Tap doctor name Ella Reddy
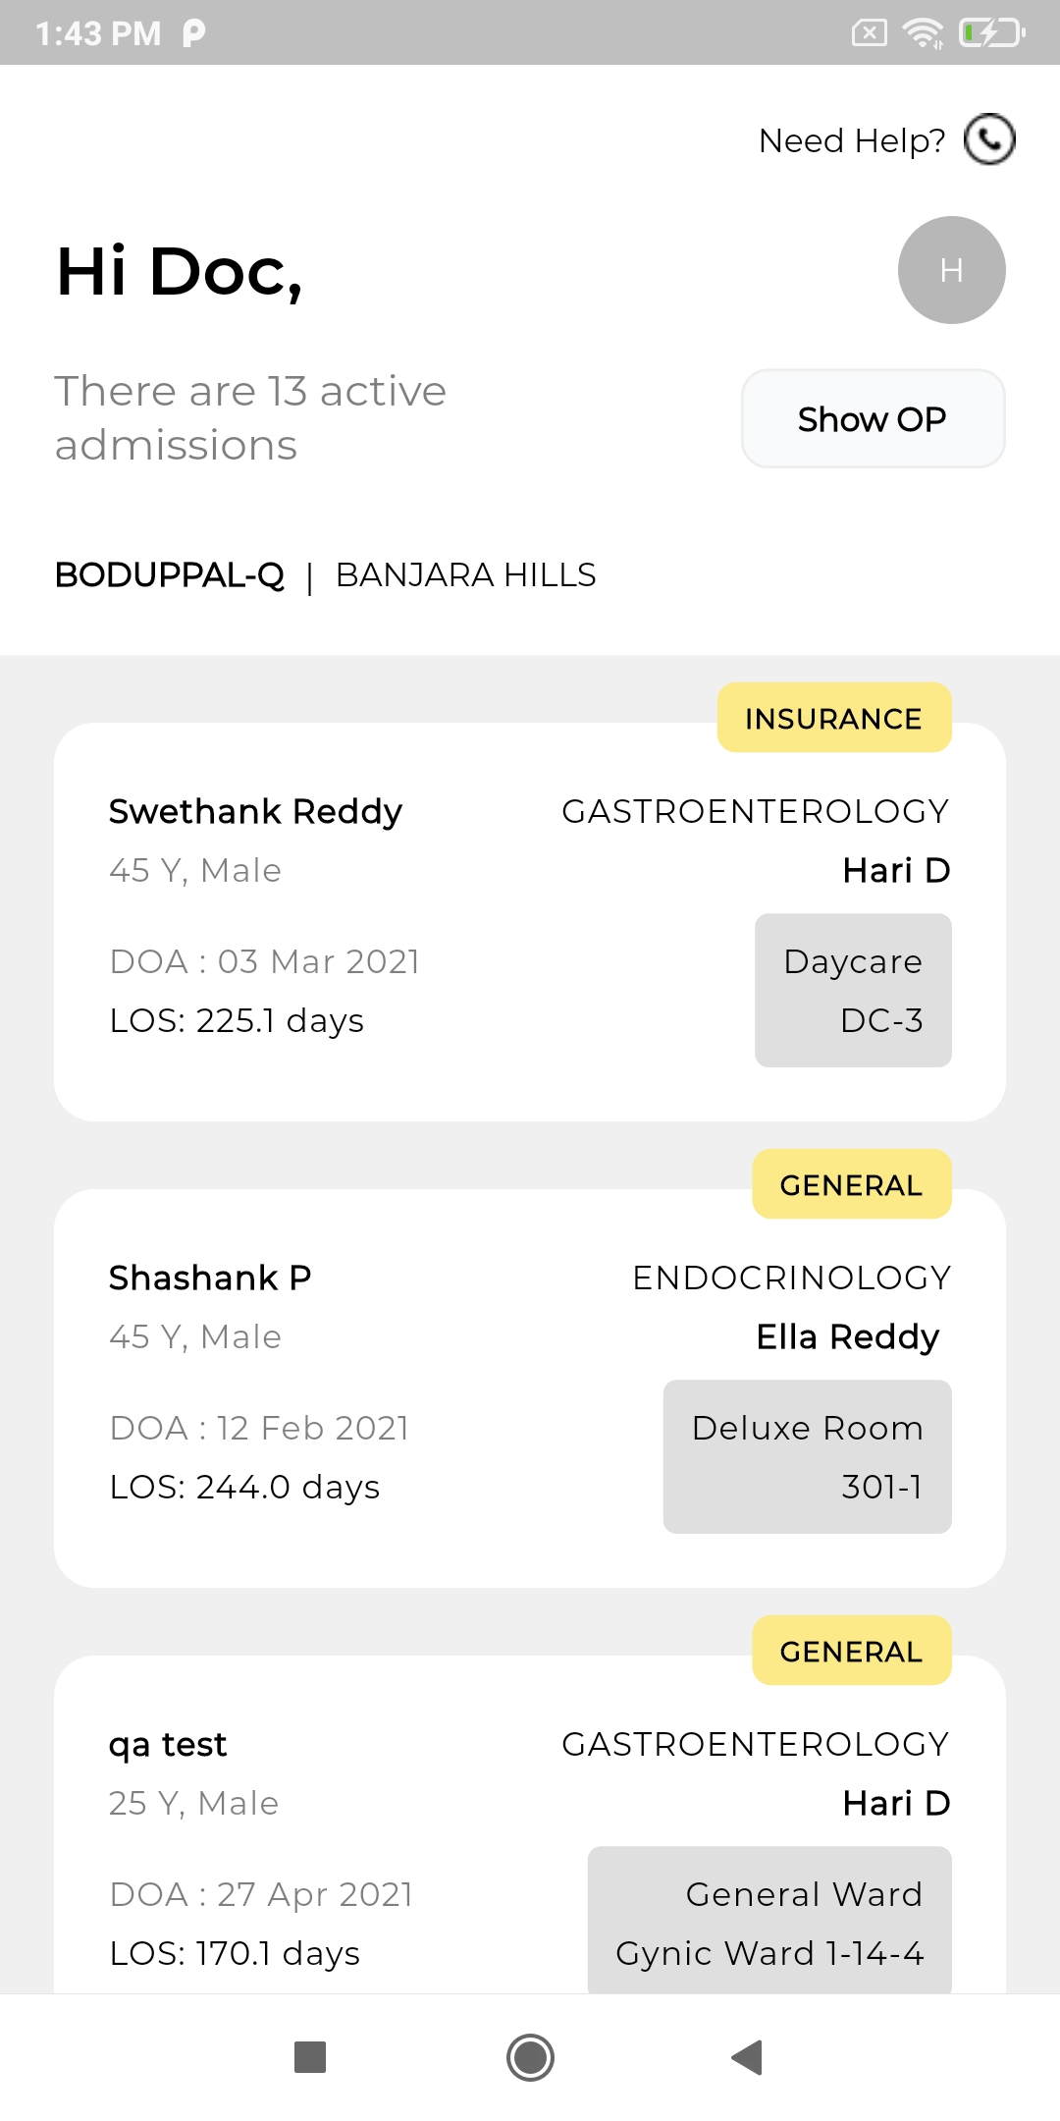The height and width of the screenshot is (2121, 1060). point(848,1337)
